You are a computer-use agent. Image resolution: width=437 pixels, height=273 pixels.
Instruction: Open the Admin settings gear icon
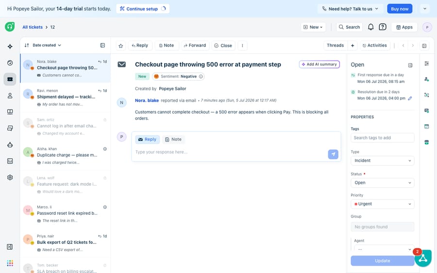pyautogui.click(x=10, y=177)
